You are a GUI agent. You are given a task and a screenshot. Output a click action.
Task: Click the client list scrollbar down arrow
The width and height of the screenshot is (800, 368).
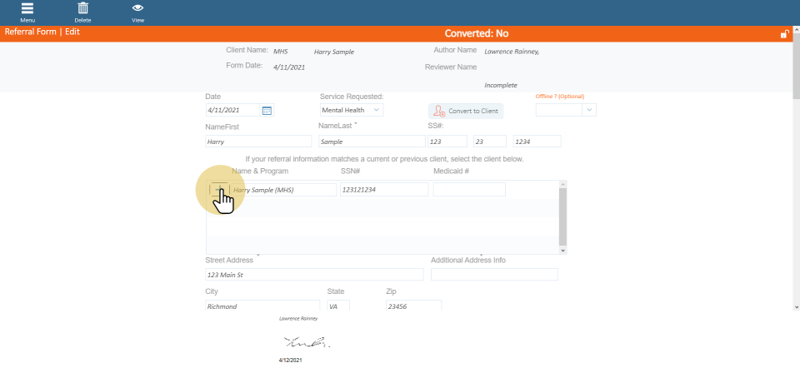click(563, 249)
